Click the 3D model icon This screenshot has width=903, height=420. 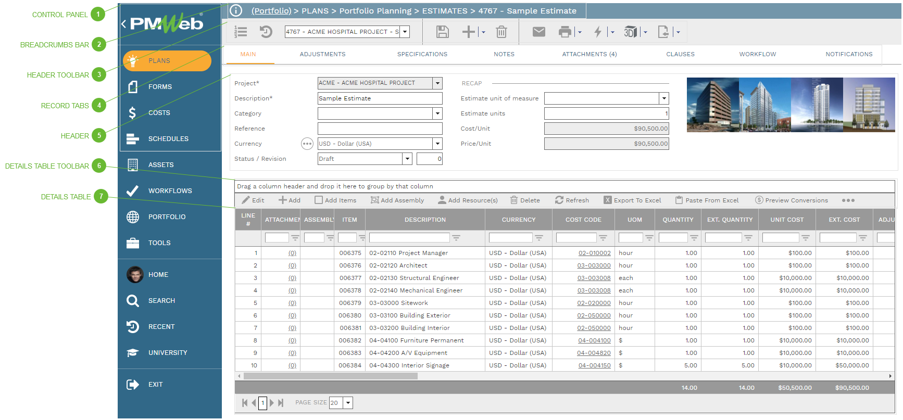pos(631,32)
